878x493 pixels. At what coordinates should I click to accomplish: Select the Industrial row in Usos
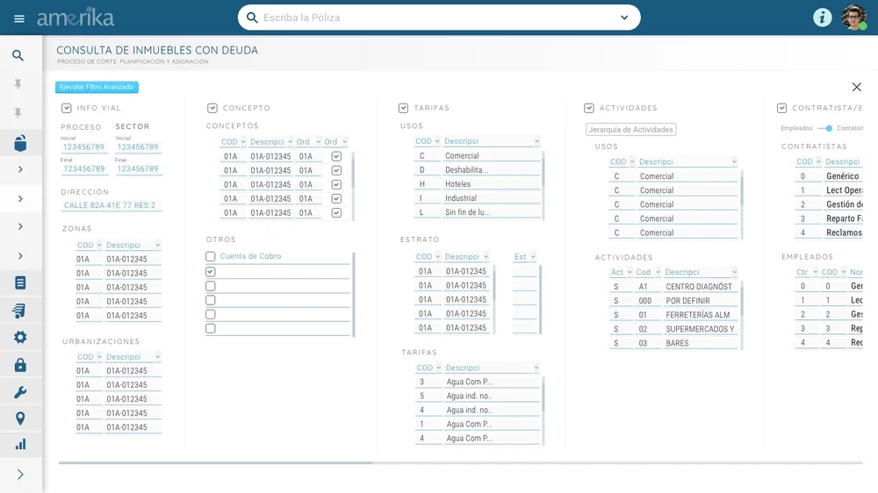[x=478, y=198]
